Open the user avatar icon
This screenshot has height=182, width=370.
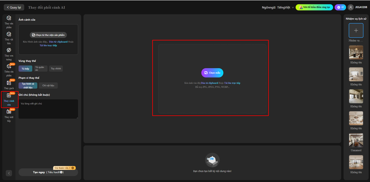[351, 7]
